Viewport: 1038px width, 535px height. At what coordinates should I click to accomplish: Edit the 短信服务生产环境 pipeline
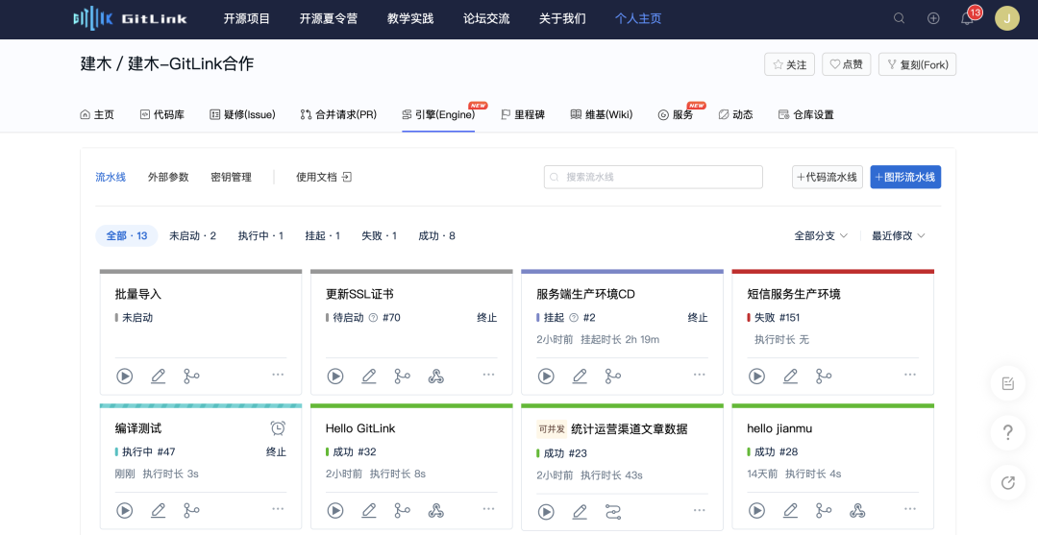click(x=790, y=377)
